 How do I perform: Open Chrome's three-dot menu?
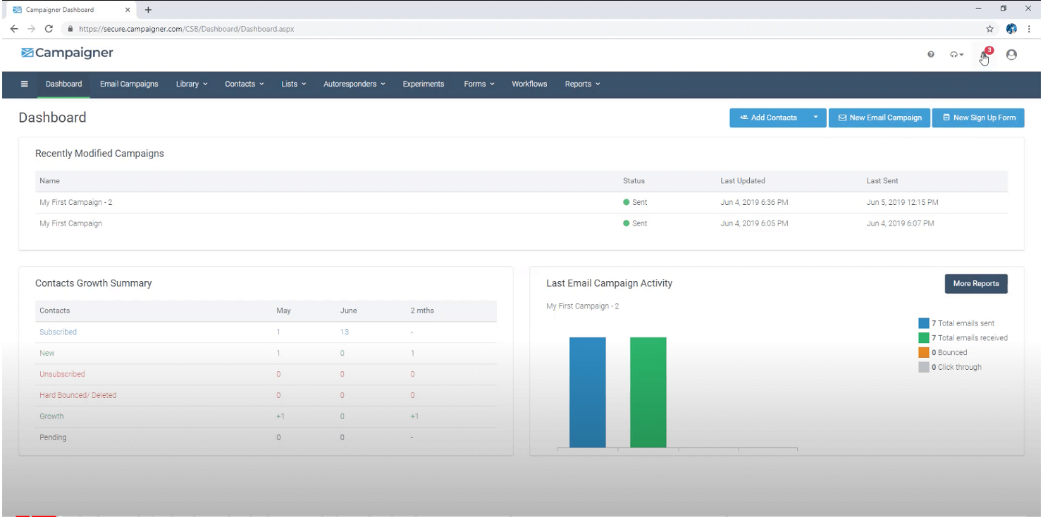click(x=1030, y=29)
